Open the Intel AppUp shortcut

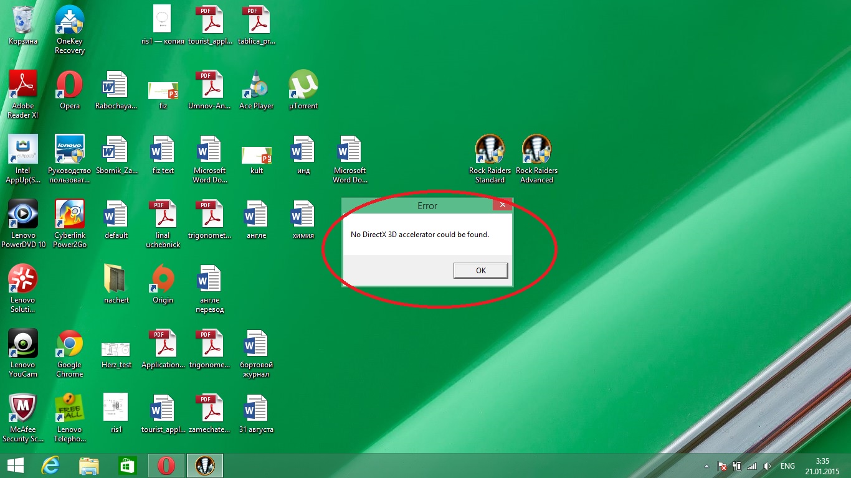pos(23,159)
